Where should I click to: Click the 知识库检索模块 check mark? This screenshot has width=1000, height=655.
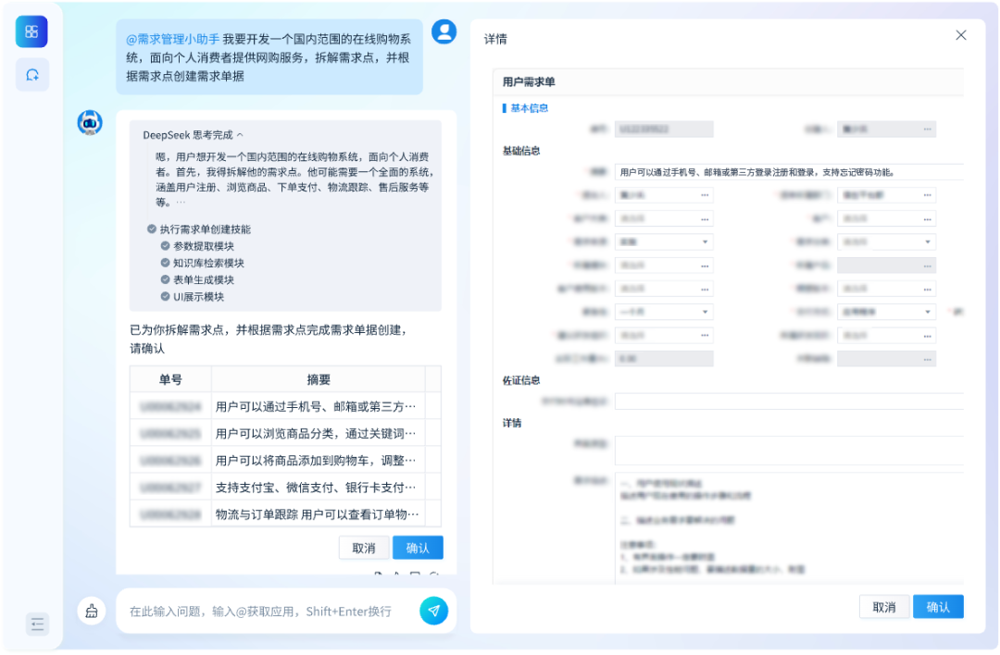[x=165, y=263]
